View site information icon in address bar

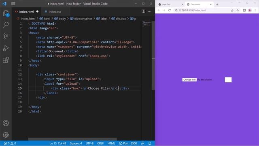coord(176,10)
